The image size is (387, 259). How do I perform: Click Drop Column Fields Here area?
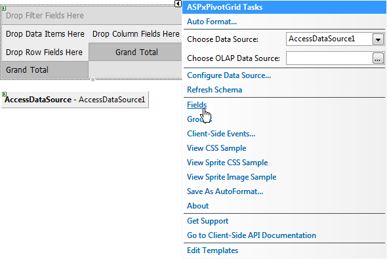coord(136,34)
